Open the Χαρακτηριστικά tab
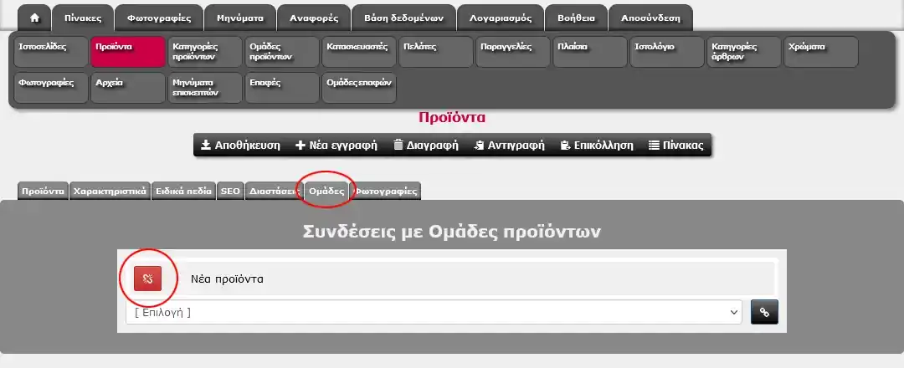 pyautogui.click(x=110, y=191)
